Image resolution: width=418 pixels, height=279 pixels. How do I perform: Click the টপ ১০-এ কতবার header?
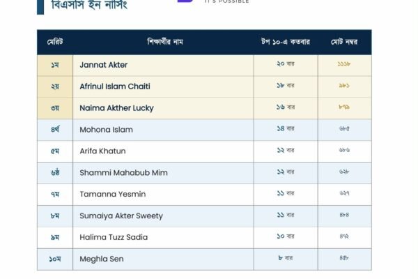coord(286,42)
